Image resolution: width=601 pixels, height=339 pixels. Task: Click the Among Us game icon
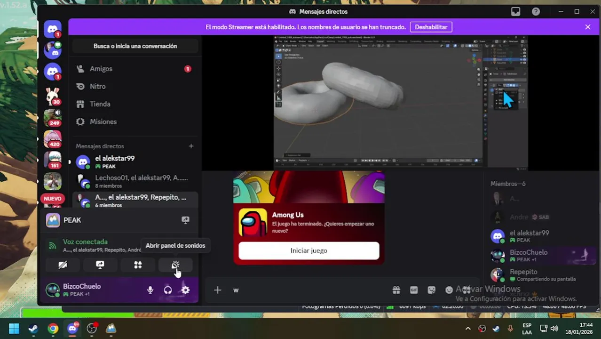point(253,222)
